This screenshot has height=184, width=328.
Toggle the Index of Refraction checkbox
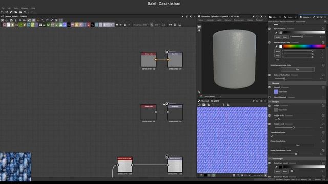(270, 75)
